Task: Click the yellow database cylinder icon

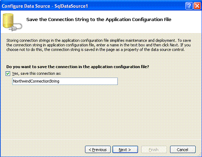Action: point(8,21)
